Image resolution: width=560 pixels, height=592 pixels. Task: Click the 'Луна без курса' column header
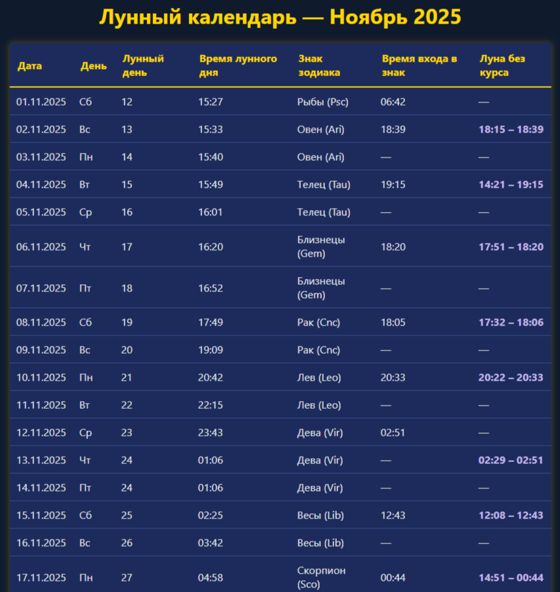point(502,66)
